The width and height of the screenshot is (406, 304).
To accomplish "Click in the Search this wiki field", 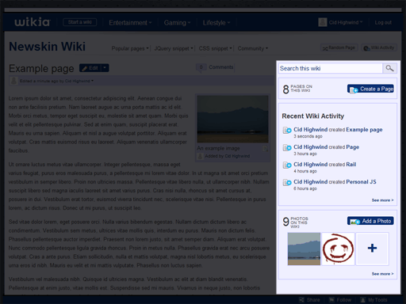I will [x=331, y=68].
